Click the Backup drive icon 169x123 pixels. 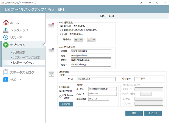(x=6, y=30)
